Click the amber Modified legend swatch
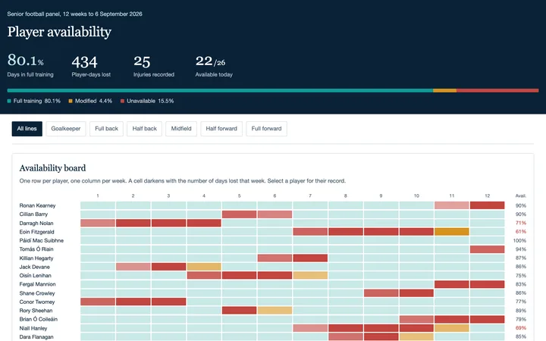 [x=71, y=101]
